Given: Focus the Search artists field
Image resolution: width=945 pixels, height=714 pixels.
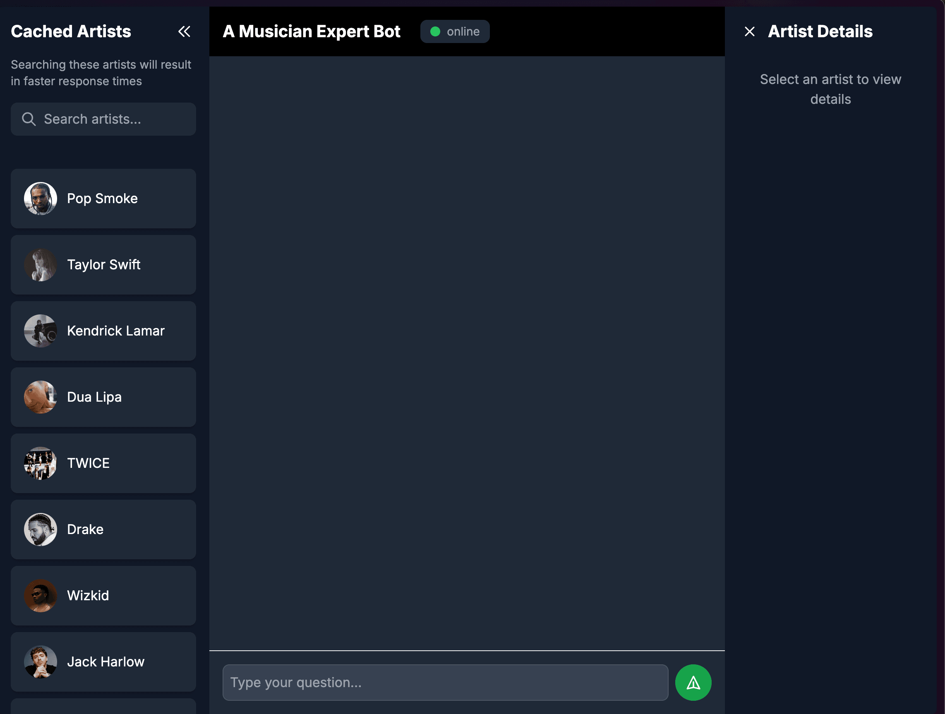Looking at the screenshot, I should (103, 119).
